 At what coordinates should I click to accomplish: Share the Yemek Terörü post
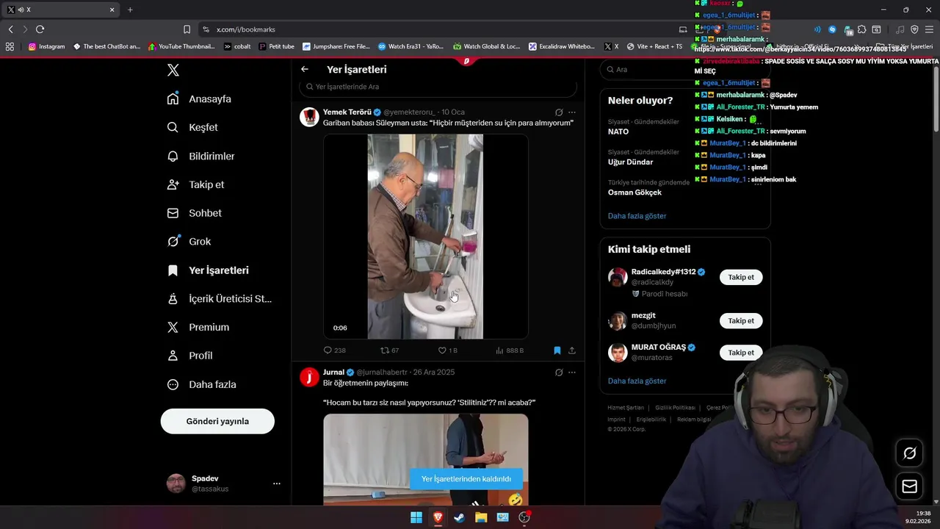572,350
